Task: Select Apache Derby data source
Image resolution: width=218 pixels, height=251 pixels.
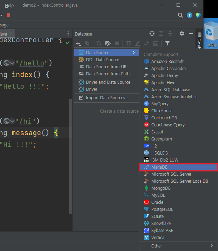Action: coord(179,76)
